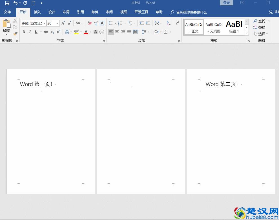Open the font size dropdown
279x220 pixels.
click(57, 23)
